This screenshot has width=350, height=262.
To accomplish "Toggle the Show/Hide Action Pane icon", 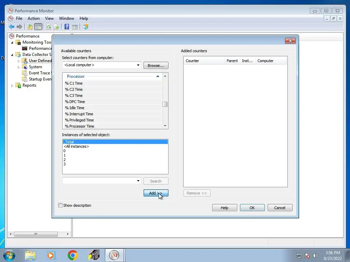I will point(75,27).
